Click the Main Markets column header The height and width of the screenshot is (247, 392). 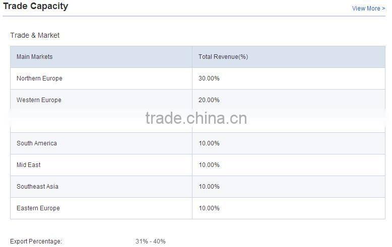pyautogui.click(x=34, y=57)
